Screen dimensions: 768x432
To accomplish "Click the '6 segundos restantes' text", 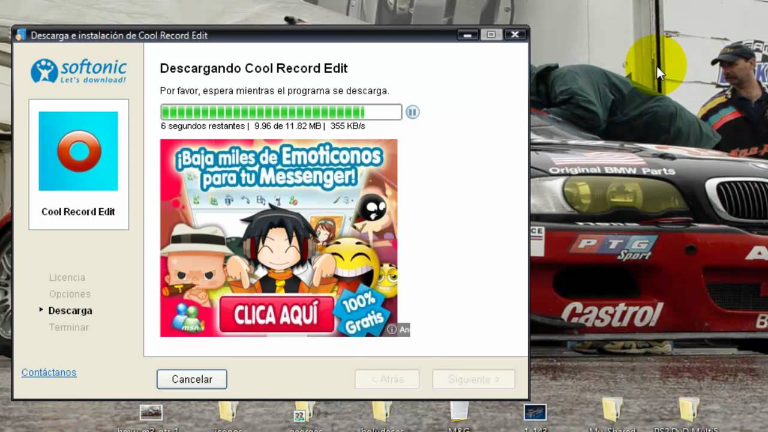I will [203, 126].
